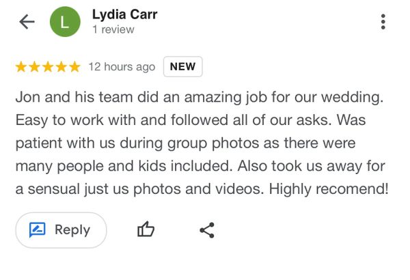Click the third yellow rating star
The width and height of the screenshot is (410, 280).
pos(48,67)
